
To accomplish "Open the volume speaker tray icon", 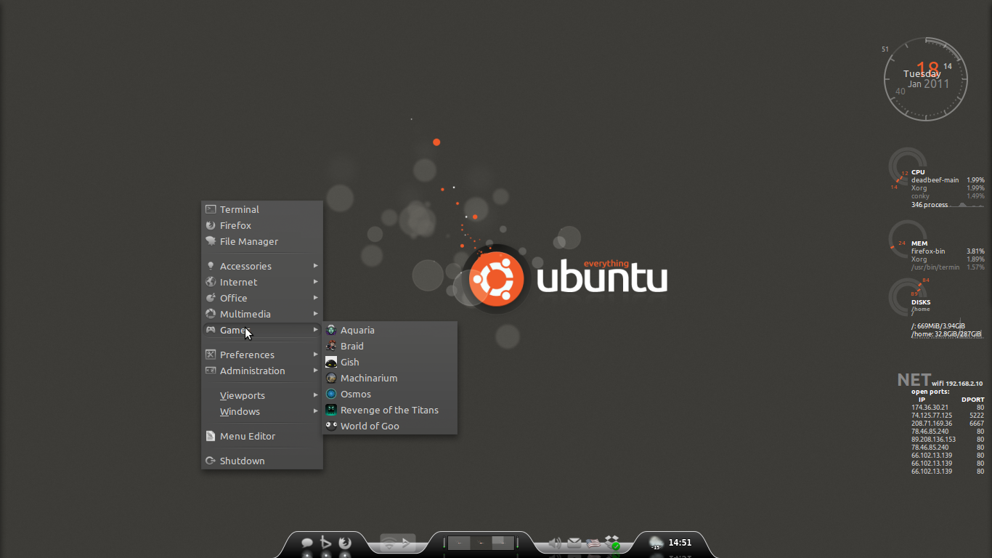I will point(556,543).
